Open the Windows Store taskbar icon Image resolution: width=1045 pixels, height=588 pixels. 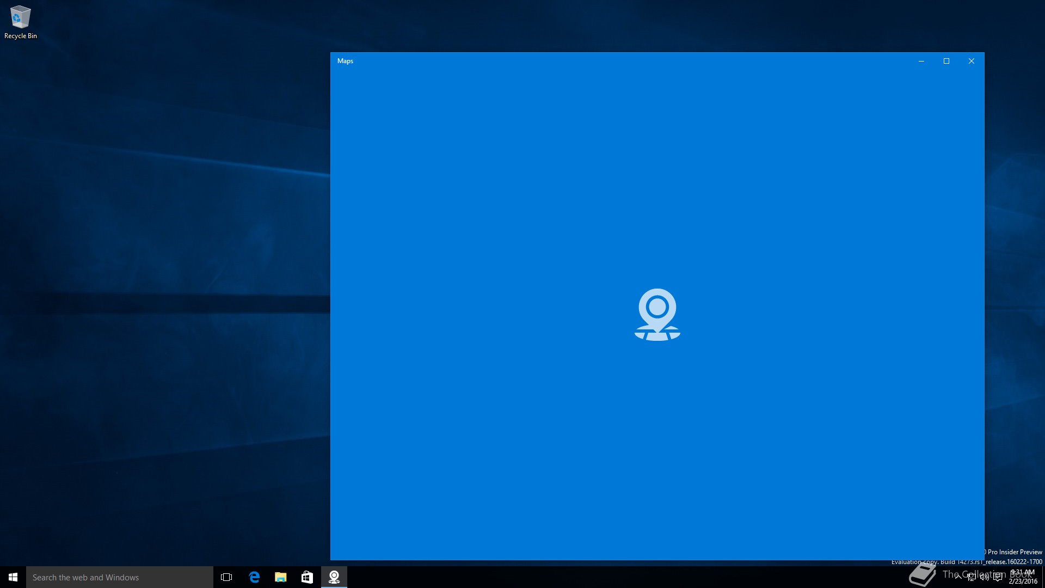[x=307, y=577]
